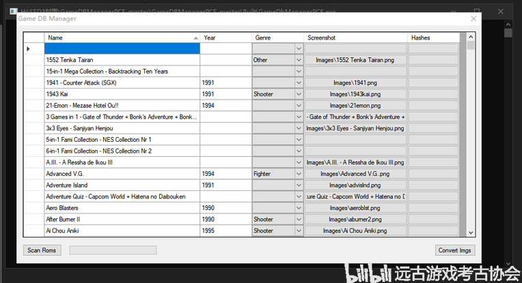The width and height of the screenshot is (522, 283).
Task: Open genre dropdown in the empty new row
Action: click(299, 49)
